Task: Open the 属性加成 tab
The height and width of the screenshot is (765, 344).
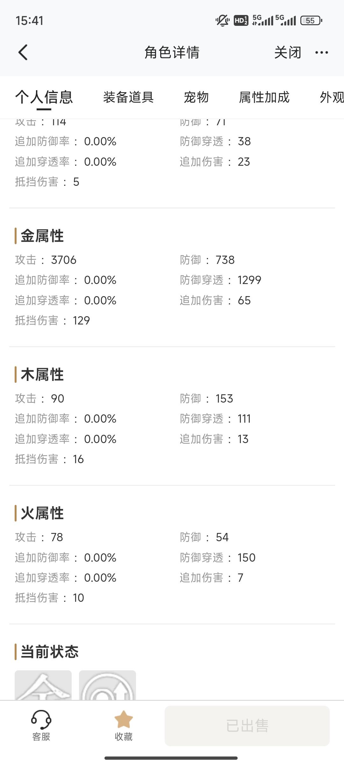Action: pos(264,97)
